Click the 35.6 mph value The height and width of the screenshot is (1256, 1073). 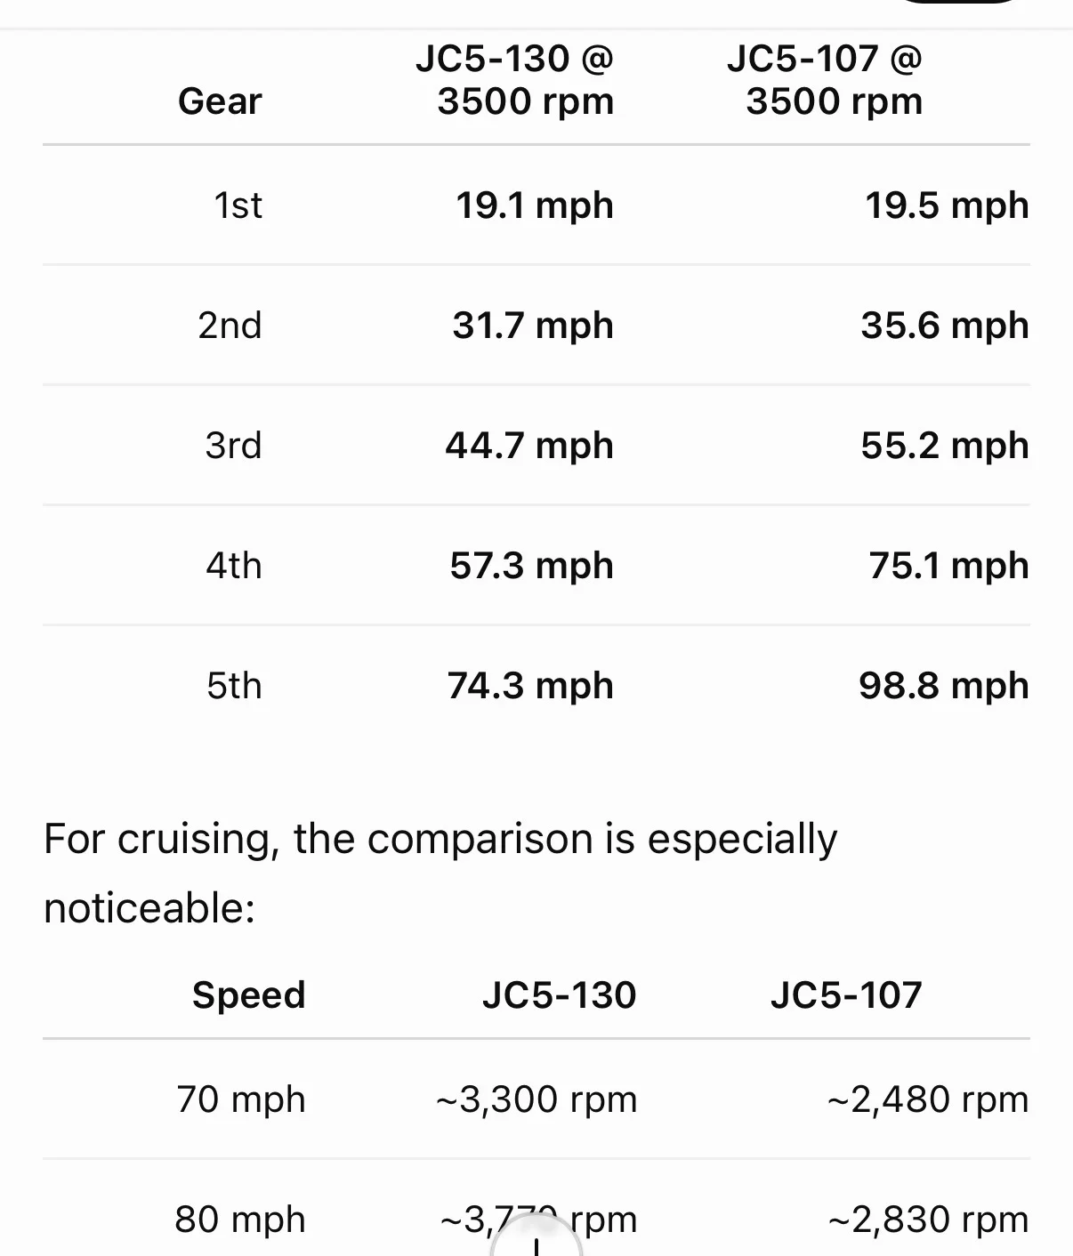click(945, 326)
